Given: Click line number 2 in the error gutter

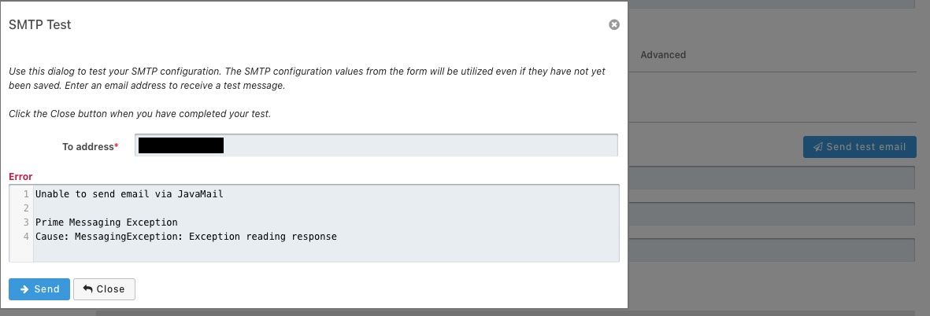Looking at the screenshot, I should pyautogui.click(x=26, y=208).
